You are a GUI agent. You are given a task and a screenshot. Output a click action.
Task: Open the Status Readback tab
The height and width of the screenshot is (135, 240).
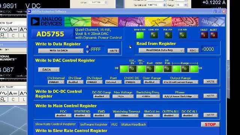coord(133,124)
